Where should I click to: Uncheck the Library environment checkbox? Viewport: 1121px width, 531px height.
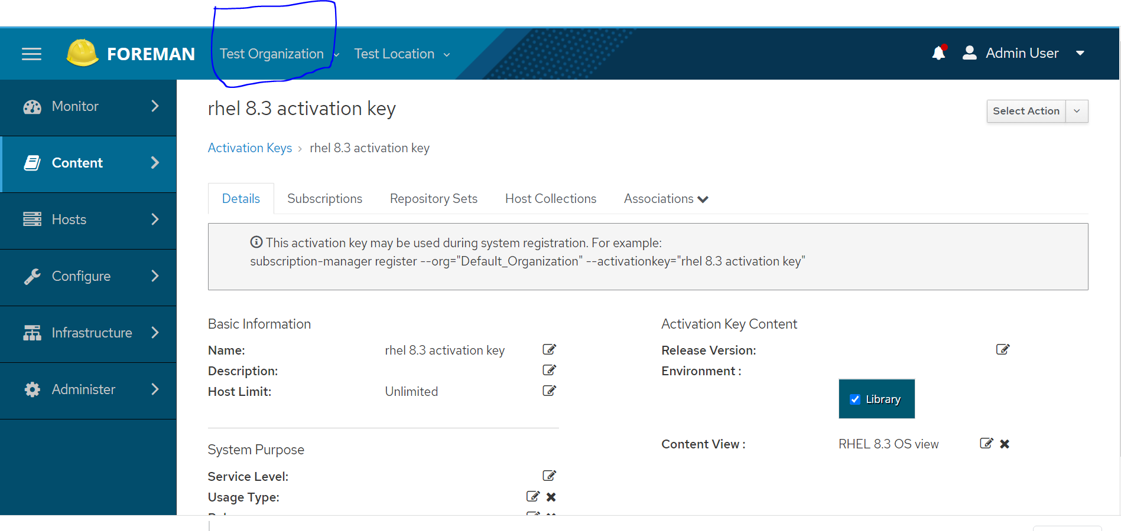coord(854,399)
